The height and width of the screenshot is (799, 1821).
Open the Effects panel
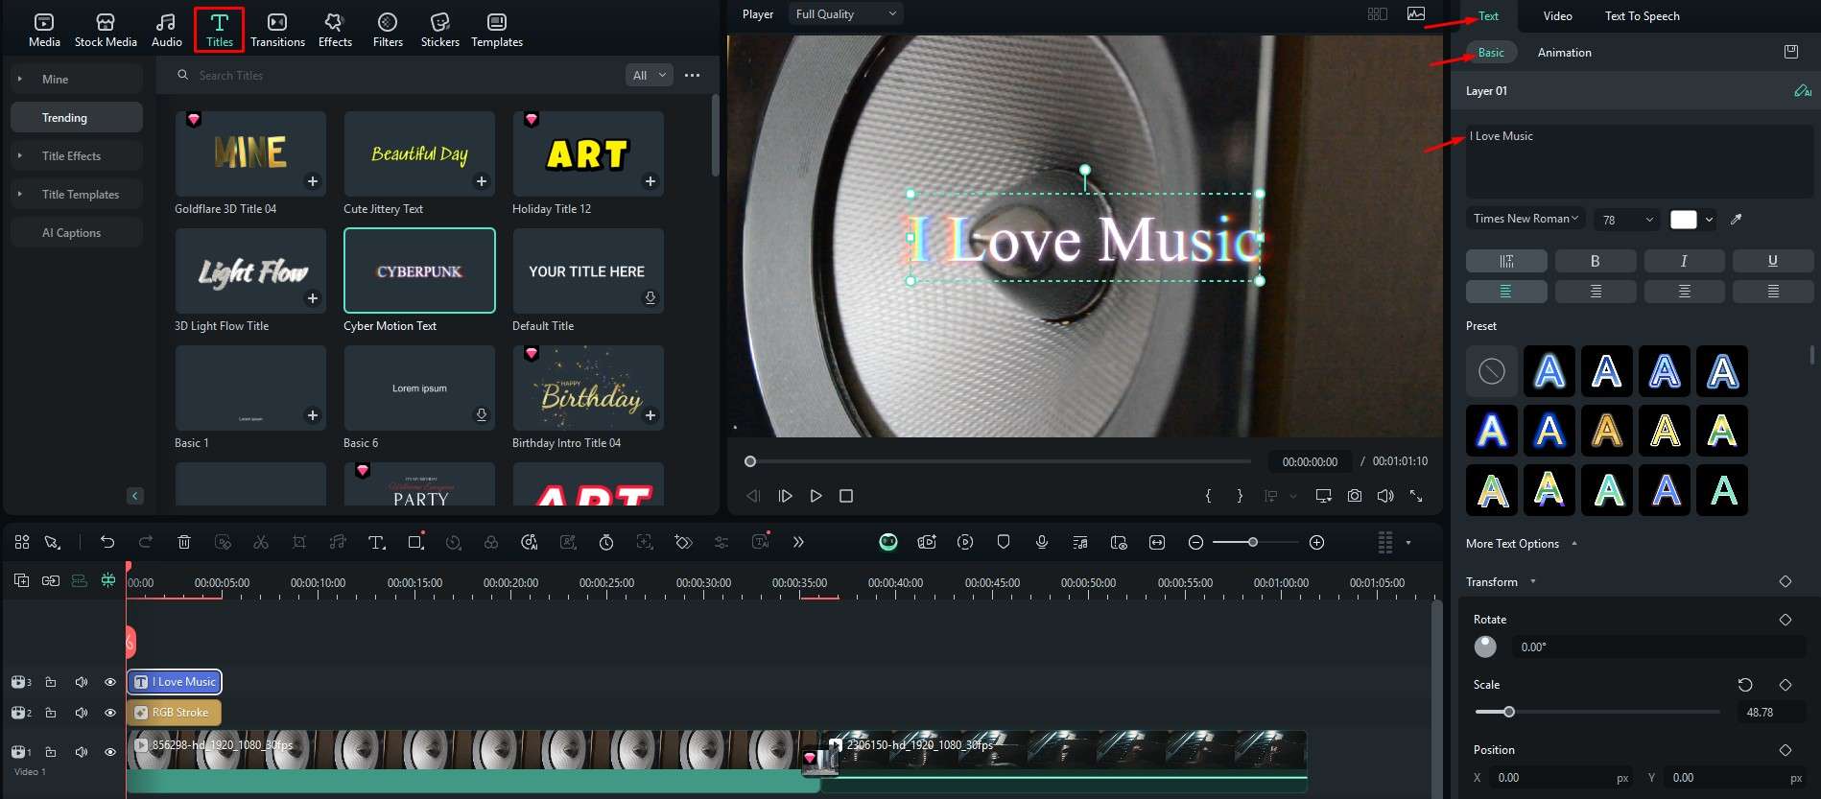(x=335, y=30)
